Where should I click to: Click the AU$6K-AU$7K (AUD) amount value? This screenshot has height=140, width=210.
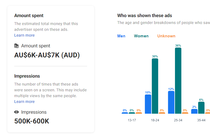(47, 55)
